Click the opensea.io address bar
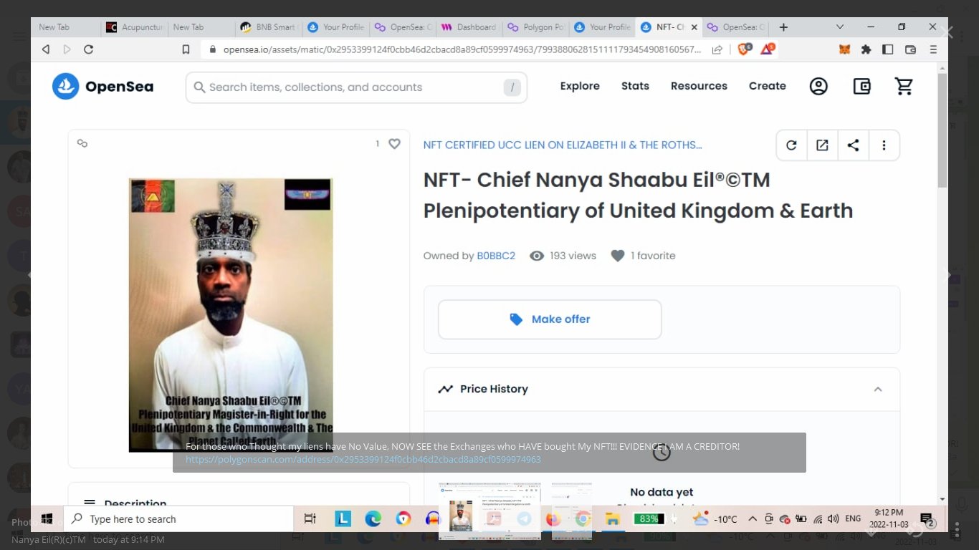This screenshot has height=550, width=979. 462,49
